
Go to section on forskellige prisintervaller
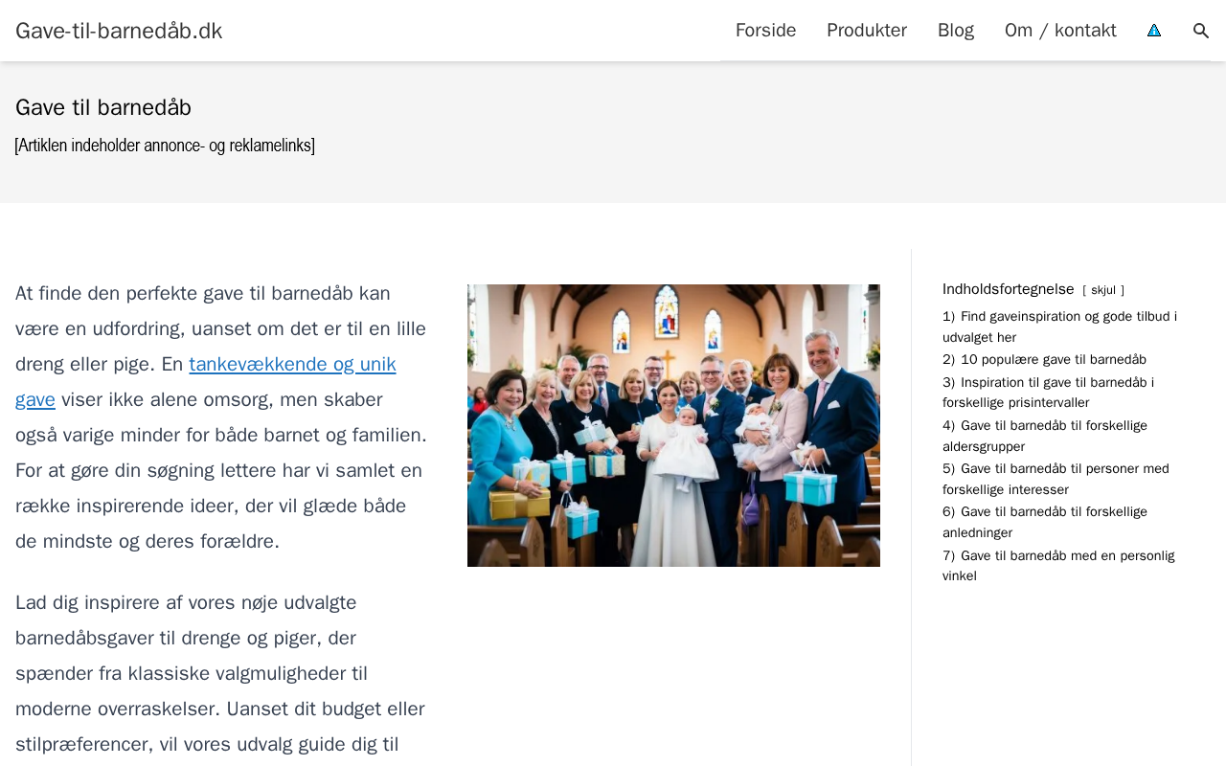(1048, 393)
